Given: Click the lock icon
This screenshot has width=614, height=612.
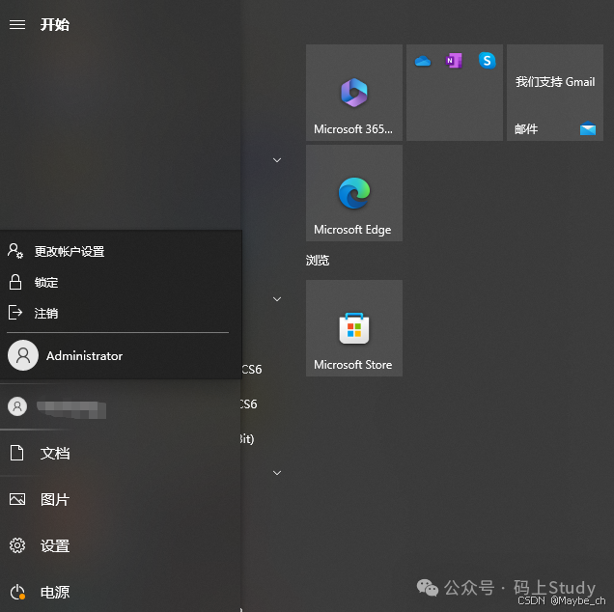Looking at the screenshot, I should (15, 282).
